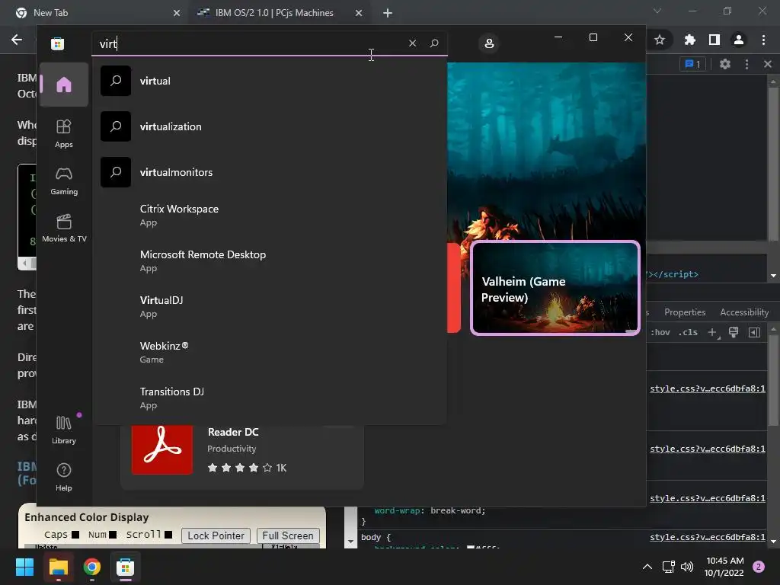Click the Store search magnifier button
This screenshot has height=585, width=780.
[x=433, y=43]
